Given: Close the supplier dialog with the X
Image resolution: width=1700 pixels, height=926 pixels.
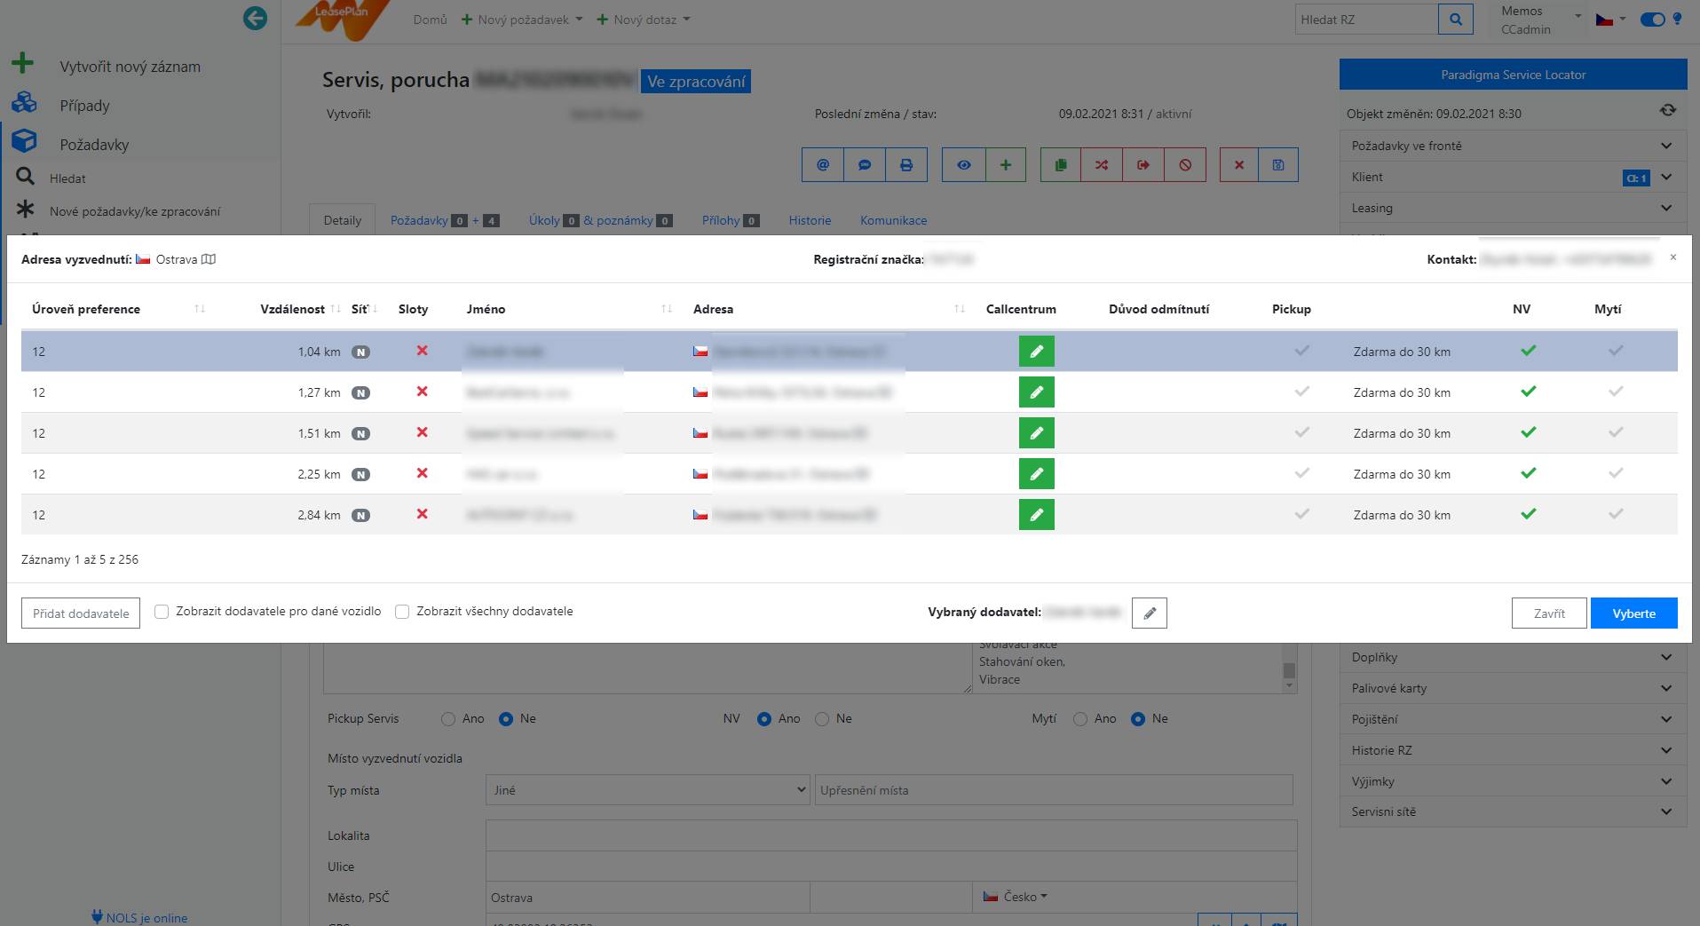Looking at the screenshot, I should point(1673,257).
